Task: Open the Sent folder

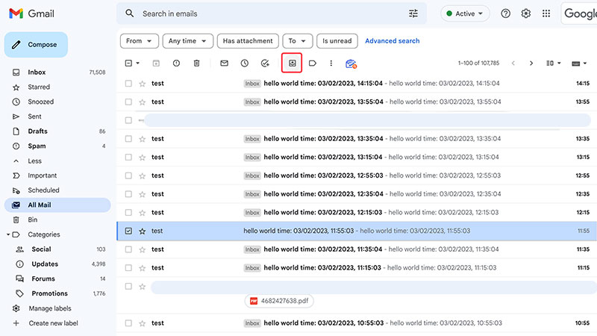Action: tap(57, 116)
